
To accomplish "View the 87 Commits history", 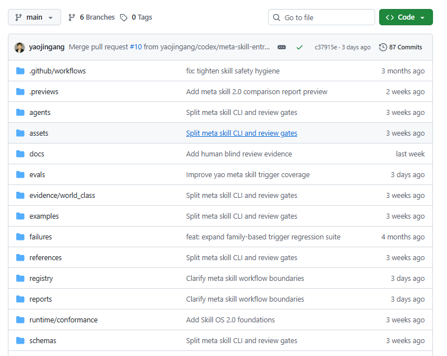I will pos(400,47).
